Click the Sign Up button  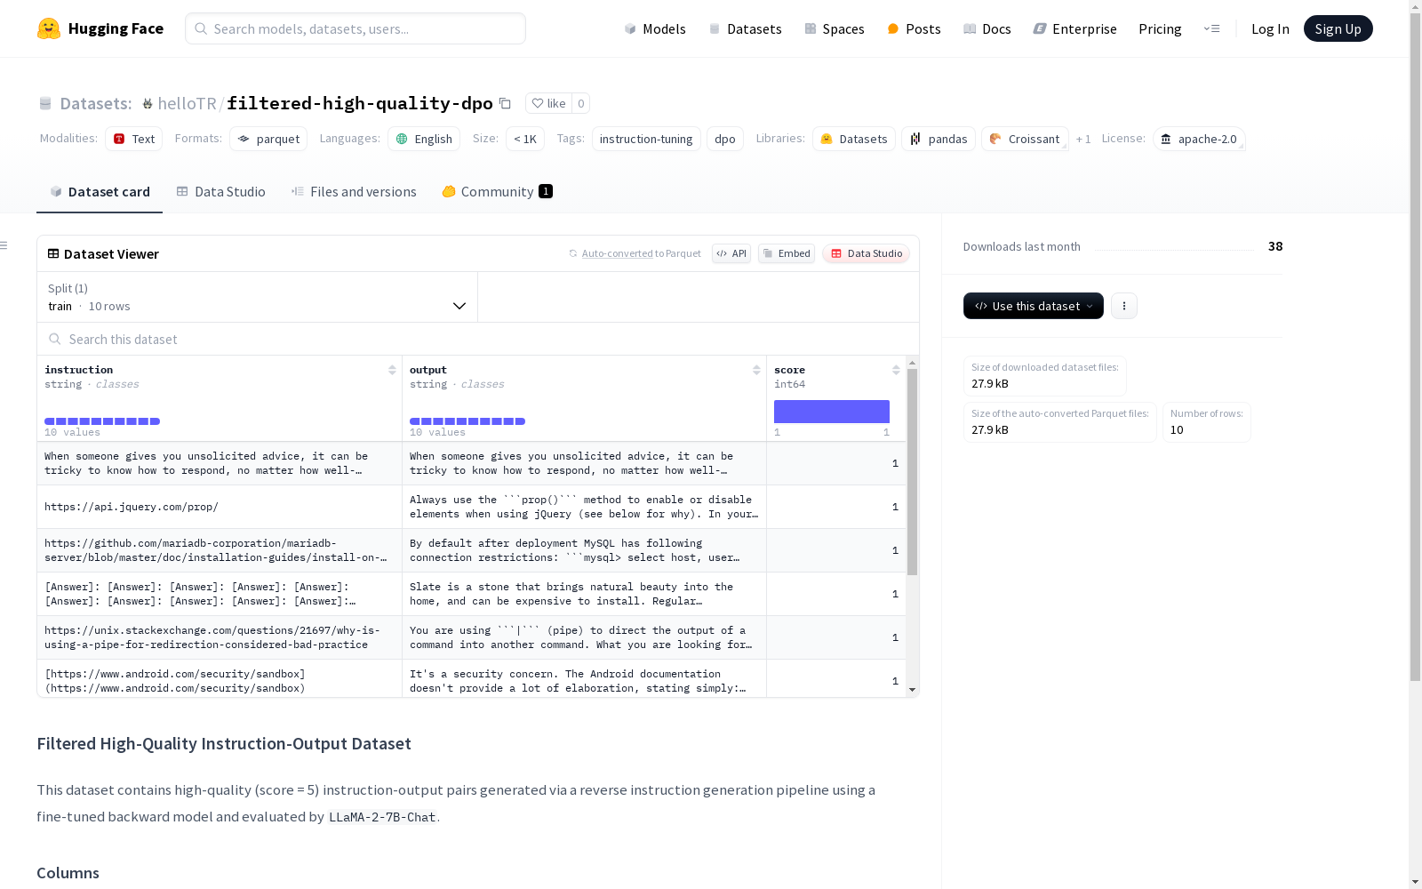pyautogui.click(x=1338, y=28)
